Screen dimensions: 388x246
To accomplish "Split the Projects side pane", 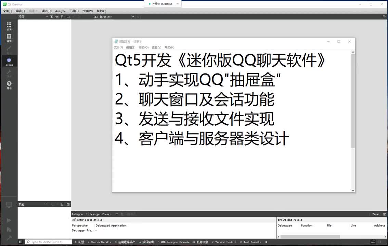I will tap(63, 17).
